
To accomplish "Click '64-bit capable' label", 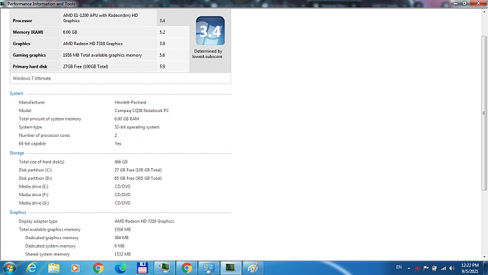I will point(32,143).
